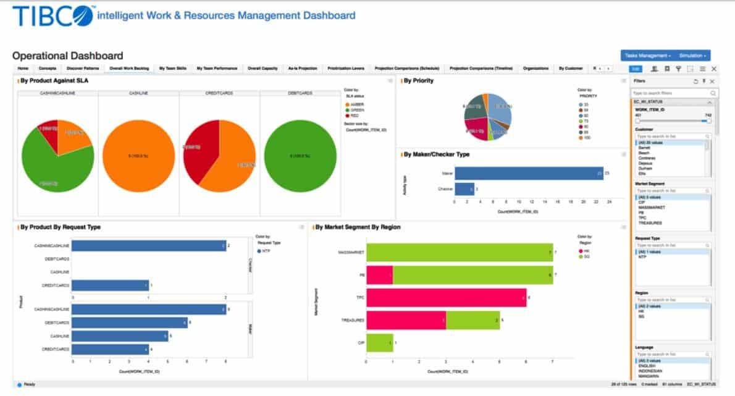Select ENGLISH in the Language filter list
735x396 pixels.
tap(647, 366)
